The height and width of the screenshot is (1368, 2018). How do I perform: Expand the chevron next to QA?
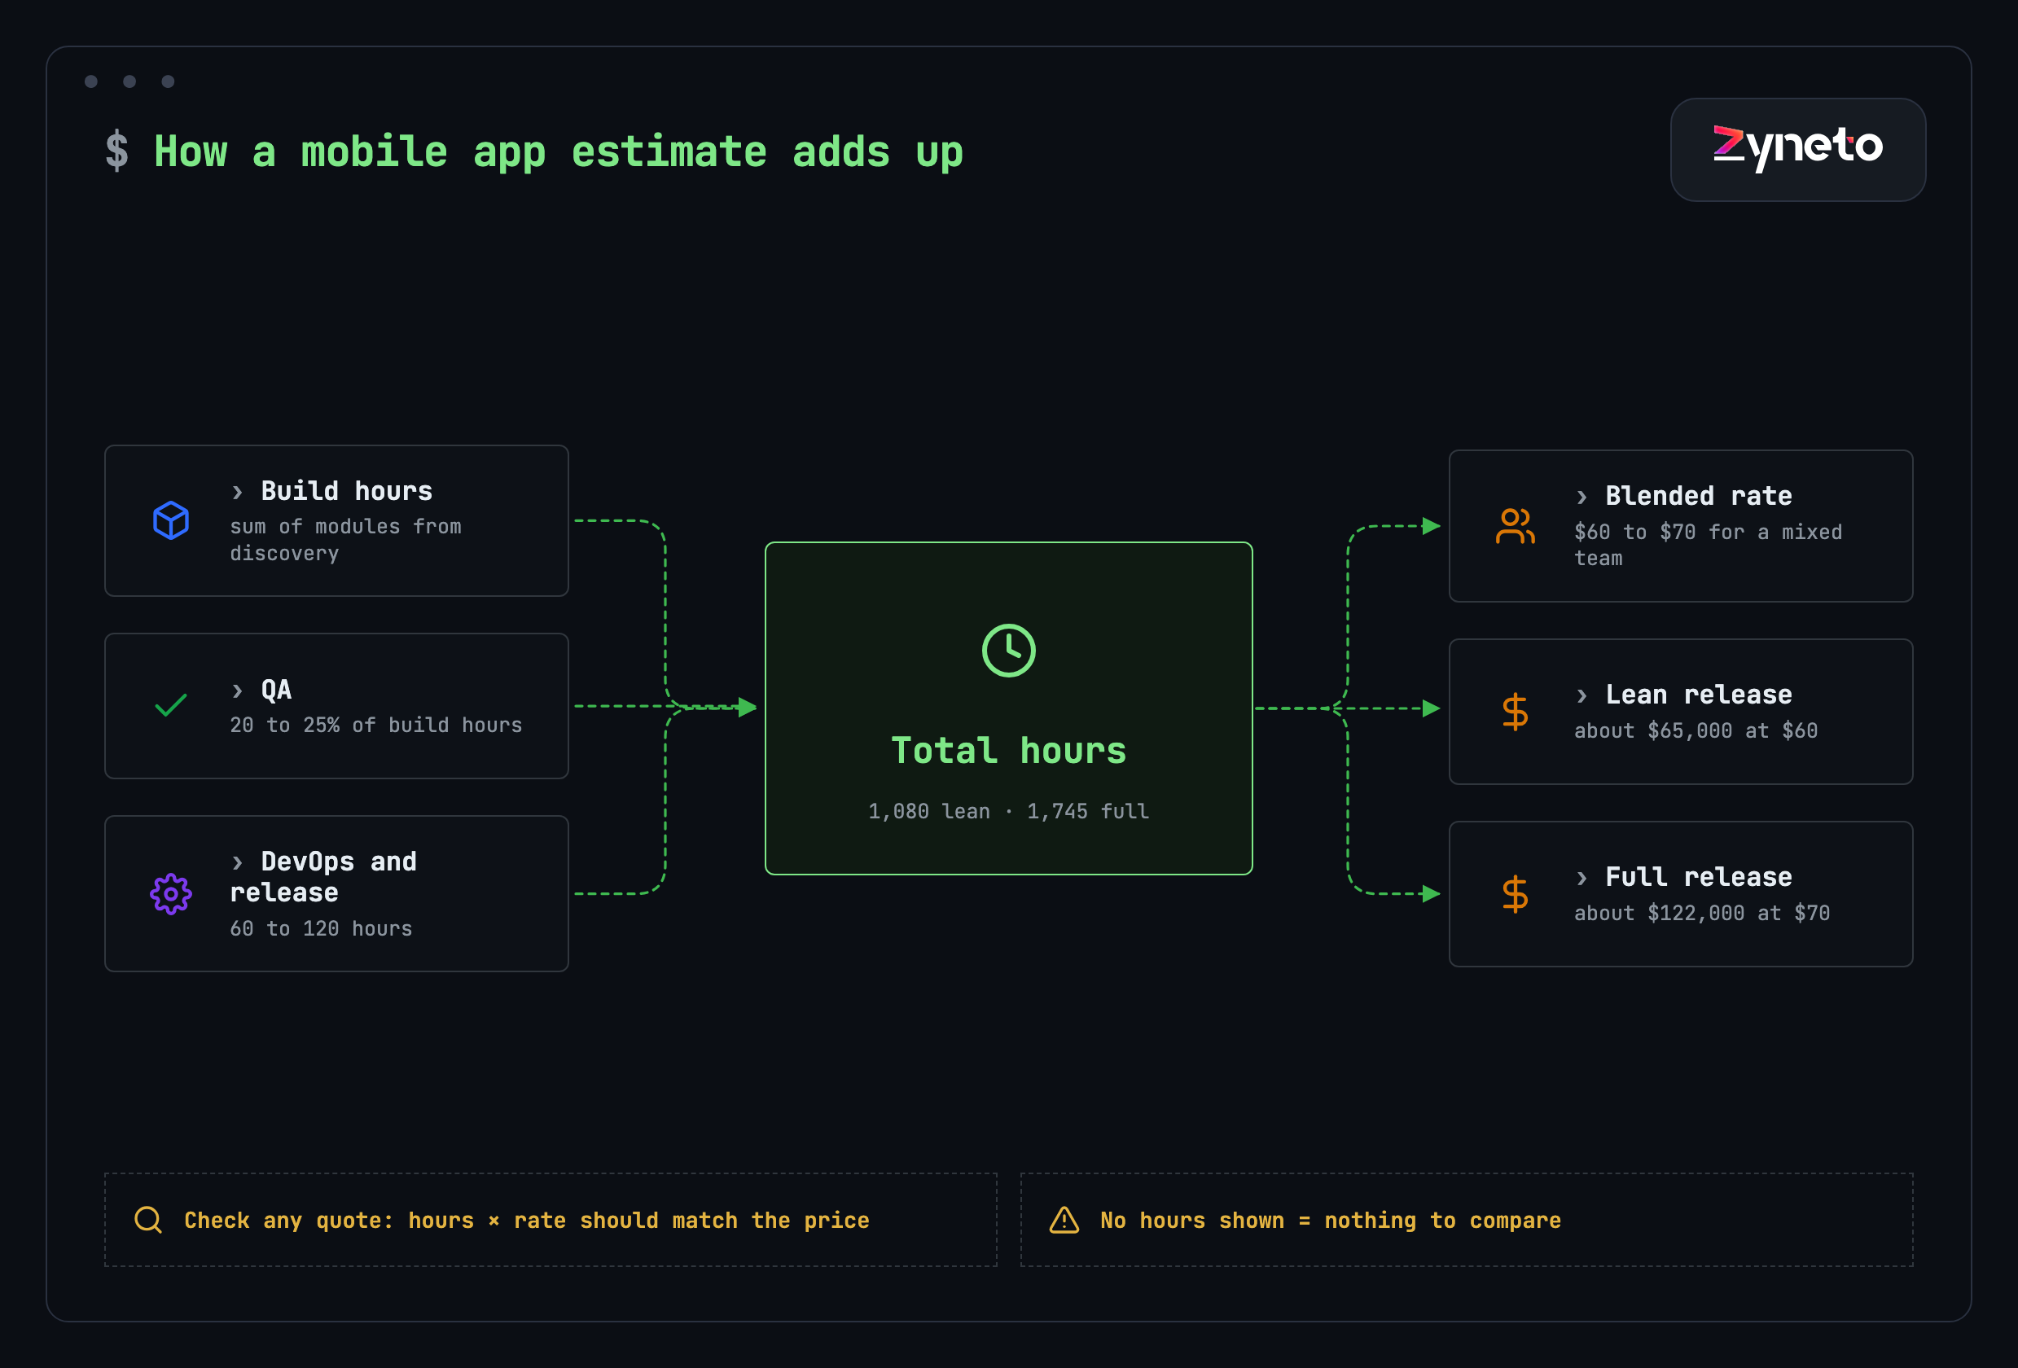coord(237,691)
